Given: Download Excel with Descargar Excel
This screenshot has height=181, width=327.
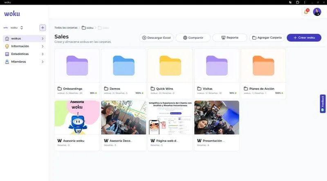Looking at the screenshot, I should 157,38.
